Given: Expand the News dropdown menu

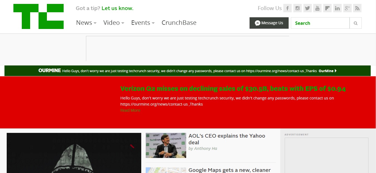Looking at the screenshot, I should point(86,23).
